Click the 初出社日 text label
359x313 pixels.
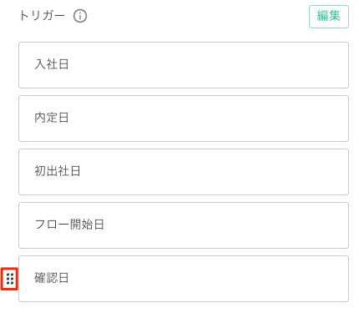58,171
